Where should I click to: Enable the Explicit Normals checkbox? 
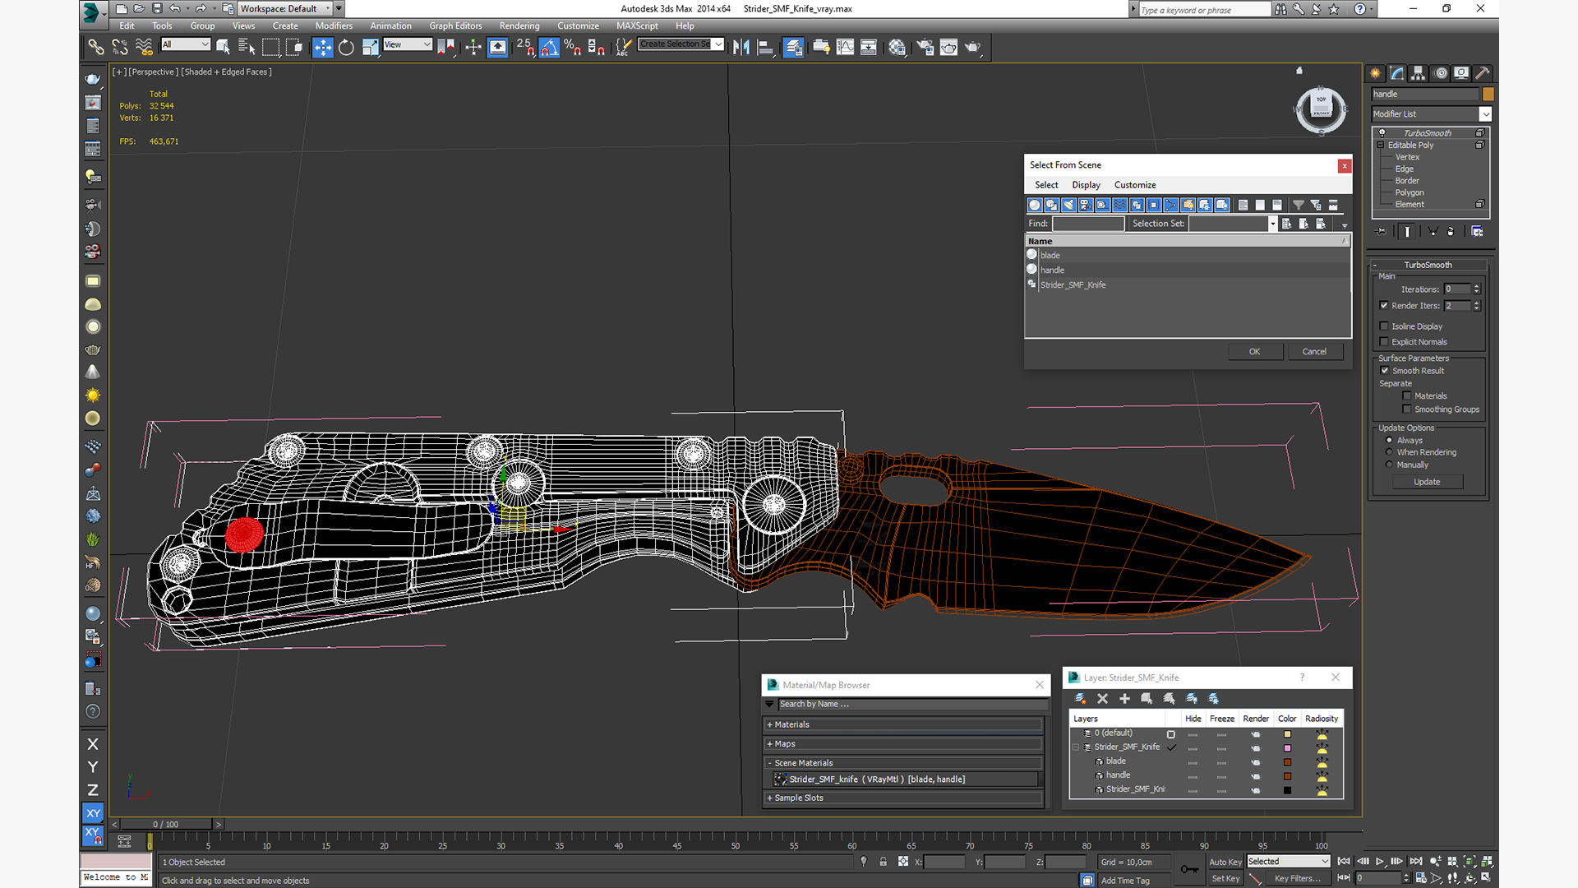1384,342
